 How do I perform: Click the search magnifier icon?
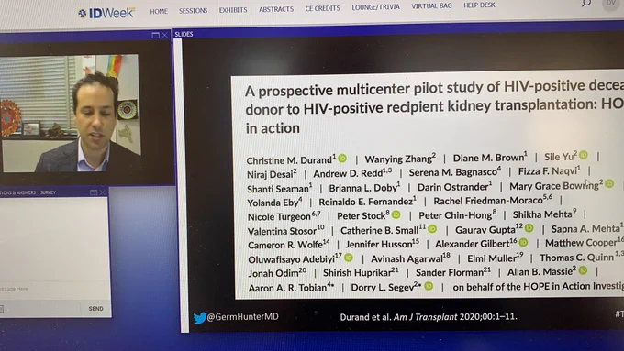(585, 3)
